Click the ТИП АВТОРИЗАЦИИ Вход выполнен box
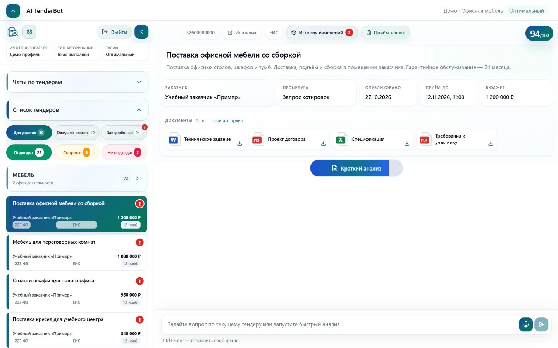Viewport: 558px width, 348px height. tap(77, 51)
